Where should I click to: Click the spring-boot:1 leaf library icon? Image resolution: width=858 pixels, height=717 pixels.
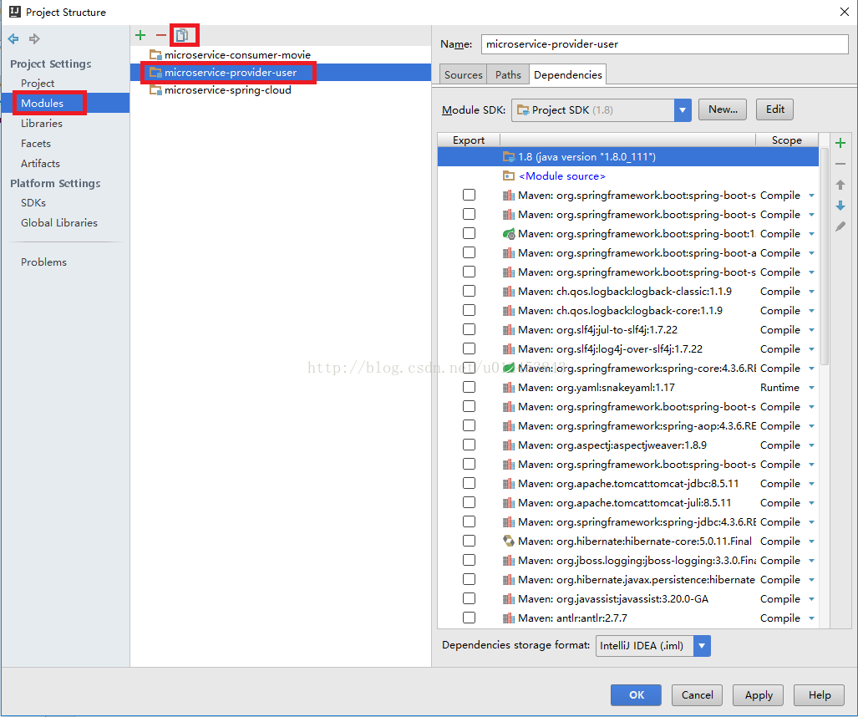pos(509,234)
